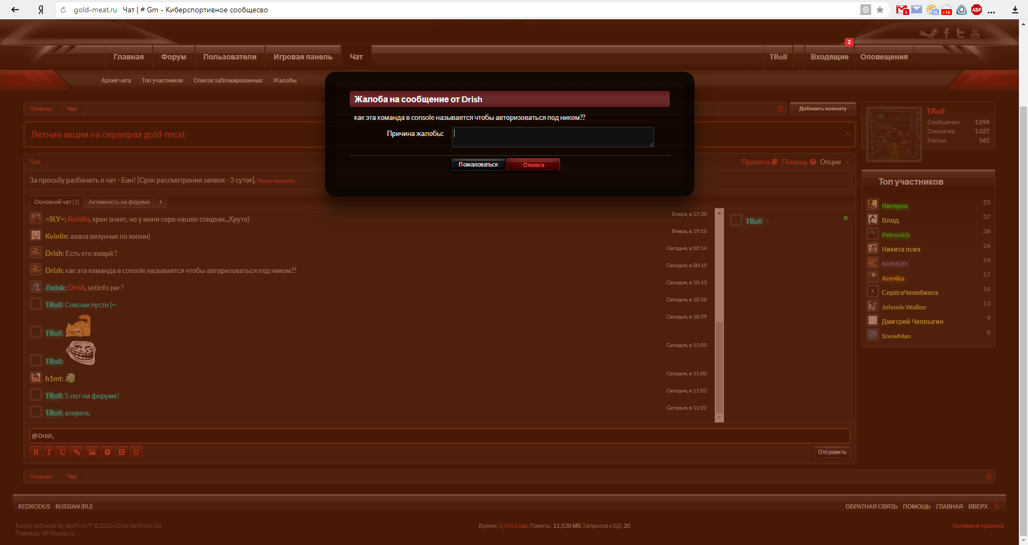Viewport: 1028px width, 545px height.
Task: Toggle bold formatting in chat editor
Action: 36,452
